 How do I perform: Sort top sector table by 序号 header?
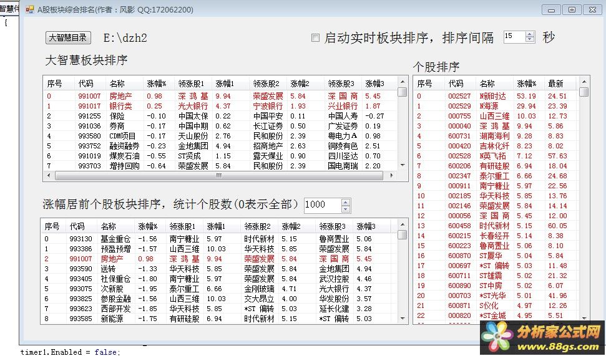[59, 84]
